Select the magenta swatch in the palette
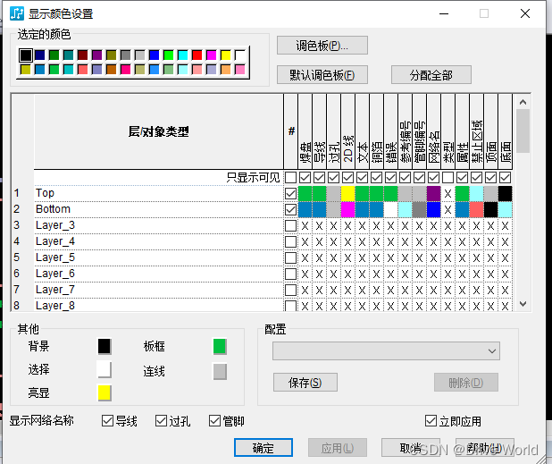Viewport: 552px width, 464px height. tap(211, 55)
